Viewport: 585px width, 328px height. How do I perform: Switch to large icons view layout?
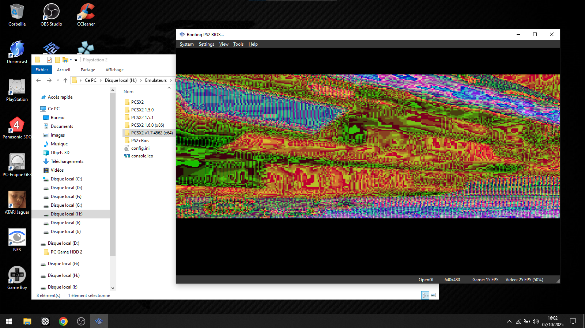(433, 295)
